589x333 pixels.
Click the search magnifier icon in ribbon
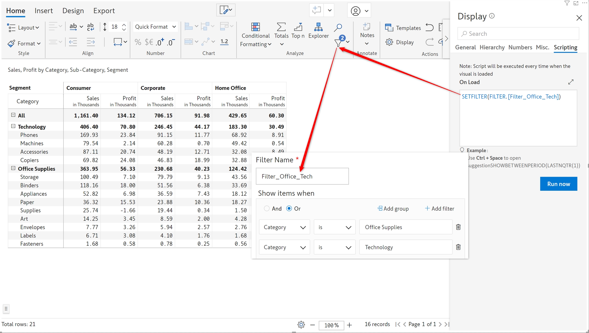(x=338, y=27)
